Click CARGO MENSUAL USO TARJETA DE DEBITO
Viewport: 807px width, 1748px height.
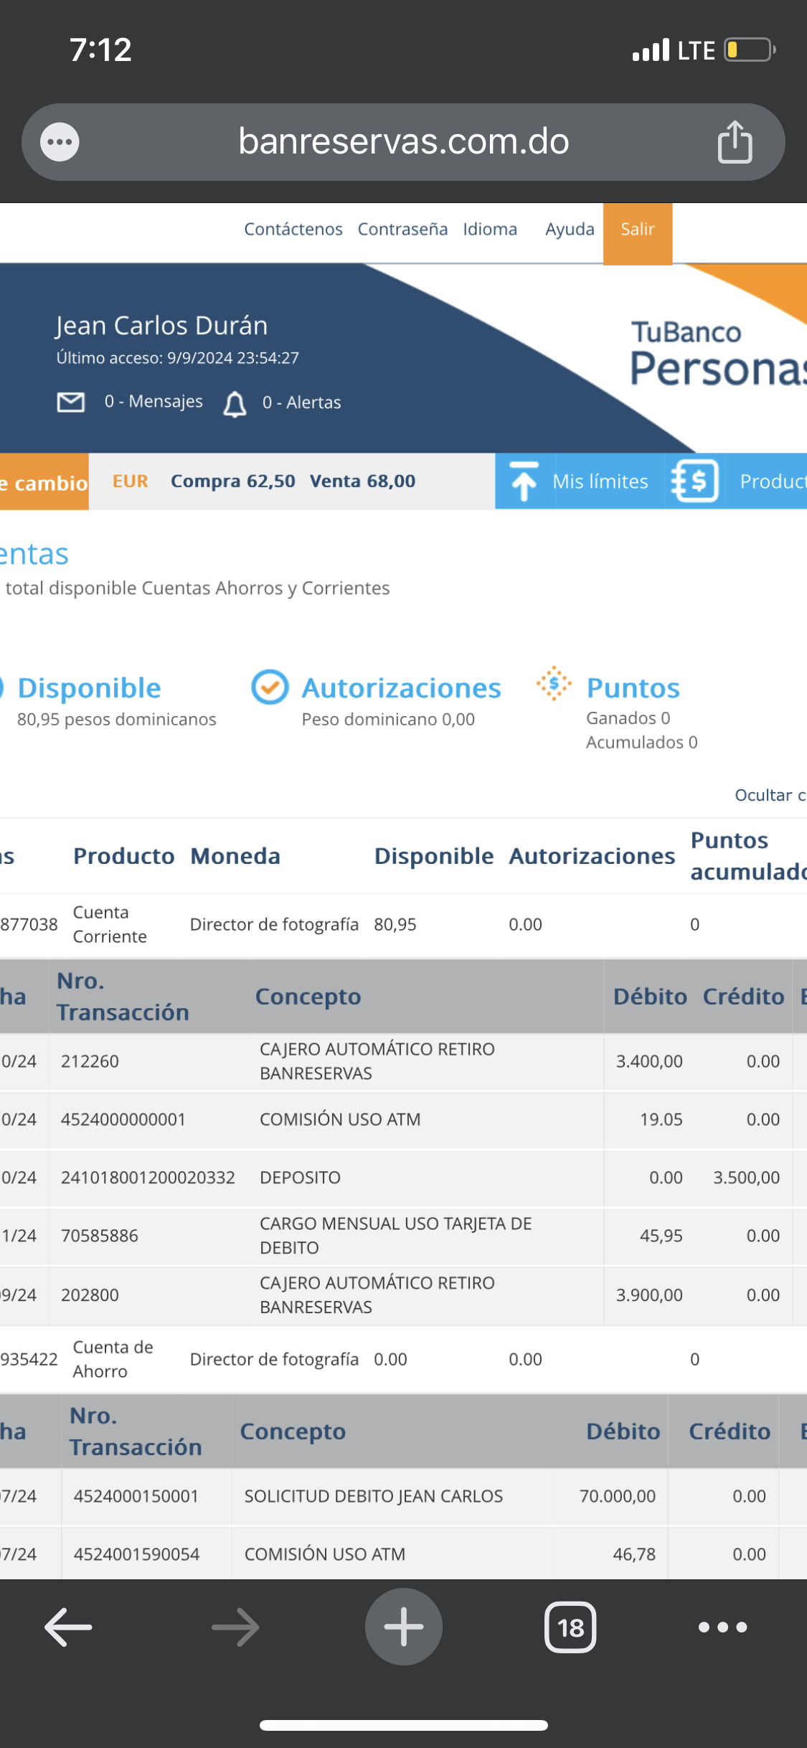pos(395,1236)
